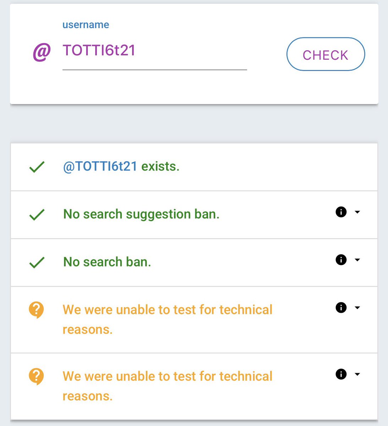Image resolution: width=388 pixels, height=426 pixels.
Task: Focus the username input field
Action: 154,51
